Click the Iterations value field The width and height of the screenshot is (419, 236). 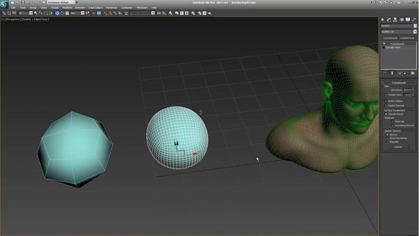[x=407, y=90]
